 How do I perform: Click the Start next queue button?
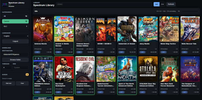click(8, 83)
